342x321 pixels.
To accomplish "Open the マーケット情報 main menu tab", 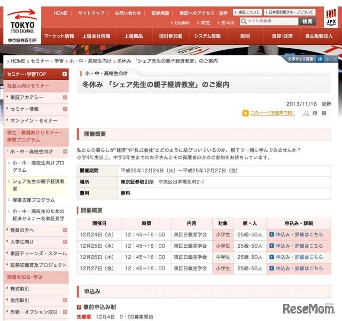I will click(x=59, y=36).
